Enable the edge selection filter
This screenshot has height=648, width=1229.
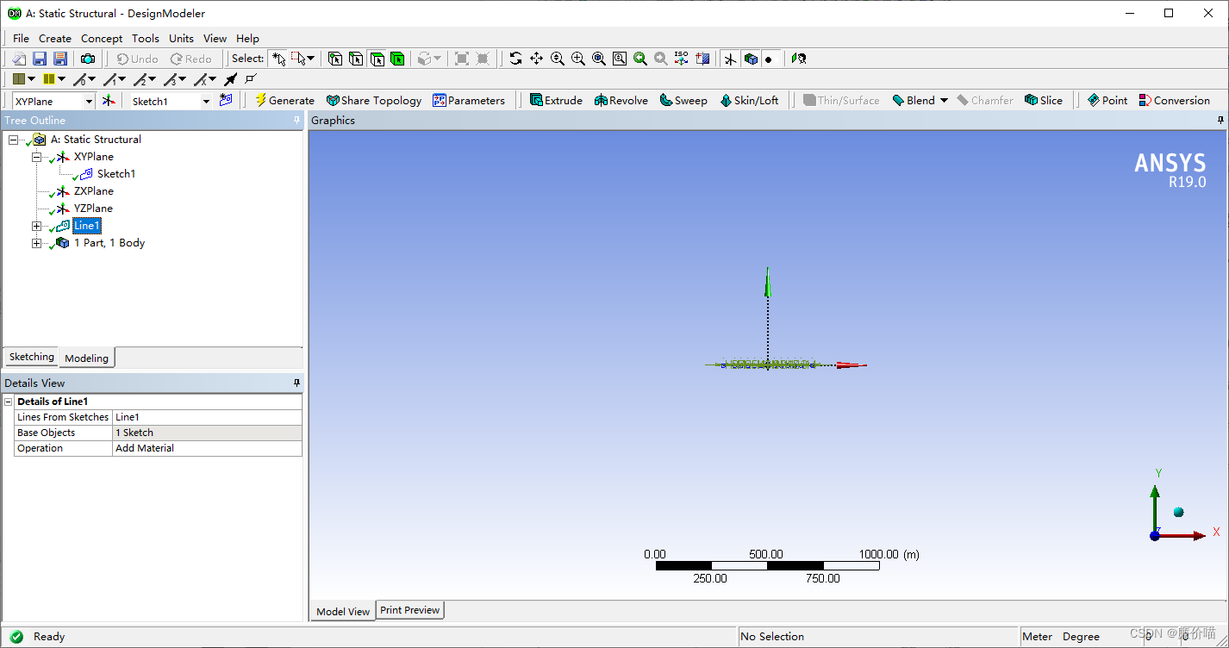[x=356, y=59]
